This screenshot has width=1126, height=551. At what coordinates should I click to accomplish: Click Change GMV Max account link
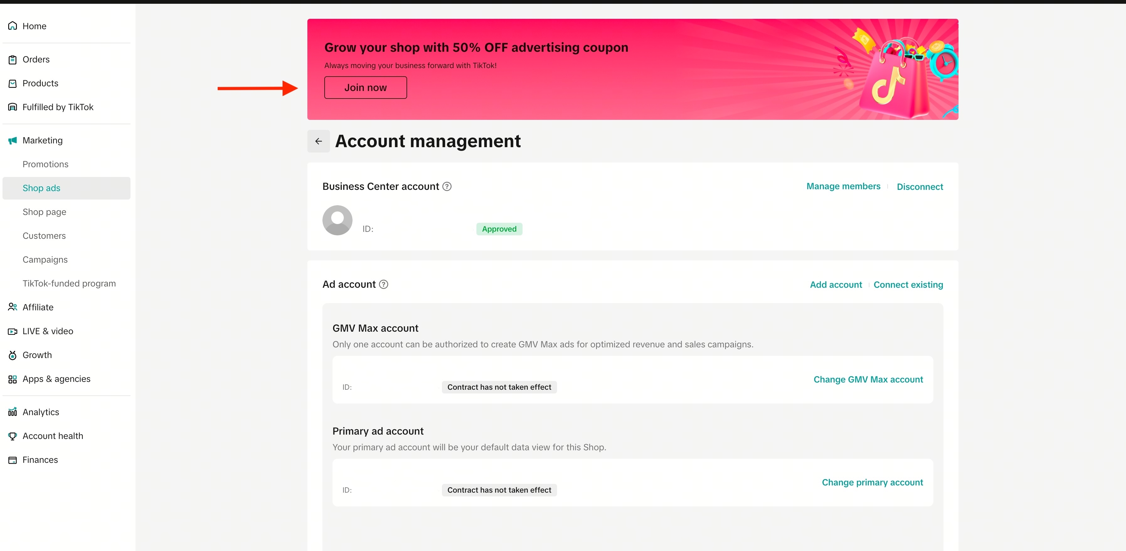pos(868,380)
